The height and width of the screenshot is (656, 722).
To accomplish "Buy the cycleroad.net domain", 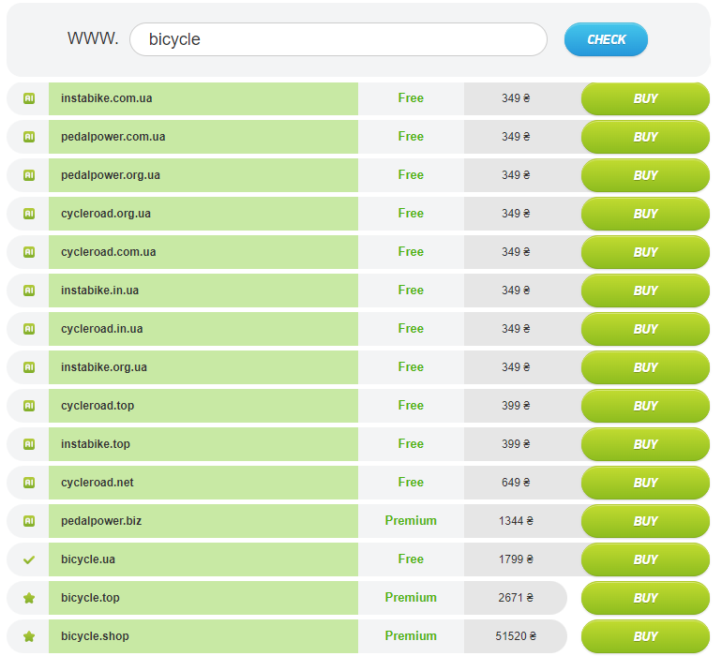I will point(645,483).
